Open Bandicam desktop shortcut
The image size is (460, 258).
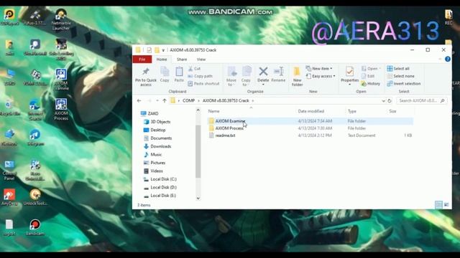click(x=35, y=227)
